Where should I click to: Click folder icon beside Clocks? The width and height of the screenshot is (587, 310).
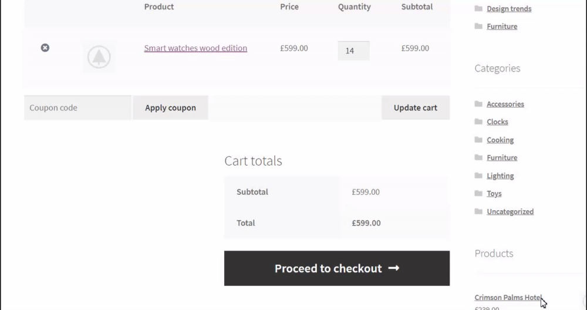click(478, 122)
